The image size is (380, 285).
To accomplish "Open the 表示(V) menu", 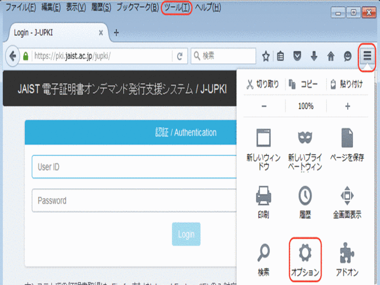I will coord(76,8).
